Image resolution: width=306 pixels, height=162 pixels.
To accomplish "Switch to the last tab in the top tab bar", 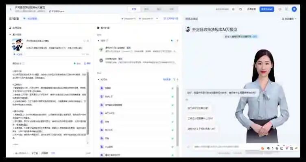I will [x=172, y=9].
